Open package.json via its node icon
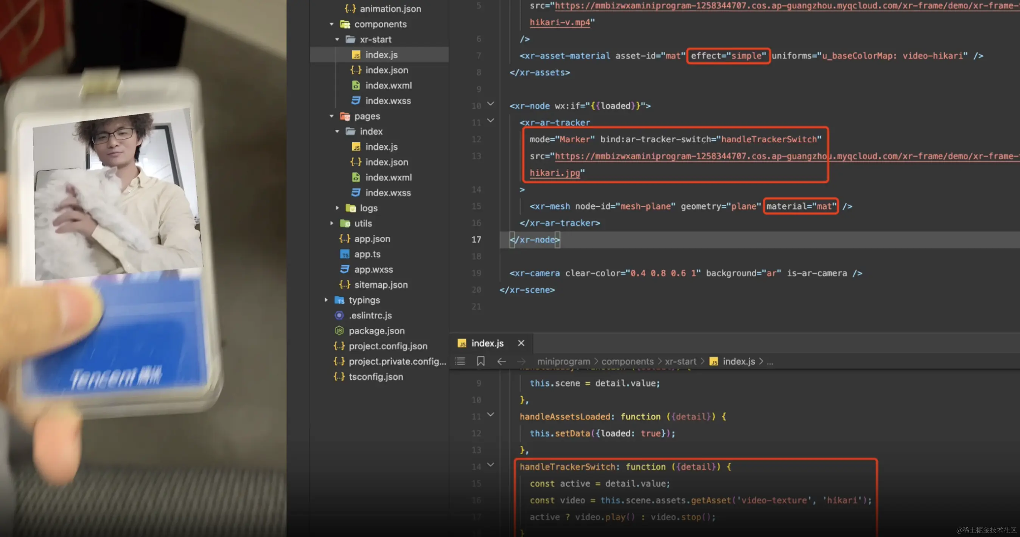This screenshot has height=537, width=1020. pyautogui.click(x=339, y=331)
